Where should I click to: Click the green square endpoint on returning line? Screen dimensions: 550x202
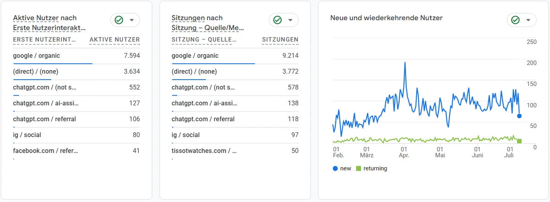(519, 141)
